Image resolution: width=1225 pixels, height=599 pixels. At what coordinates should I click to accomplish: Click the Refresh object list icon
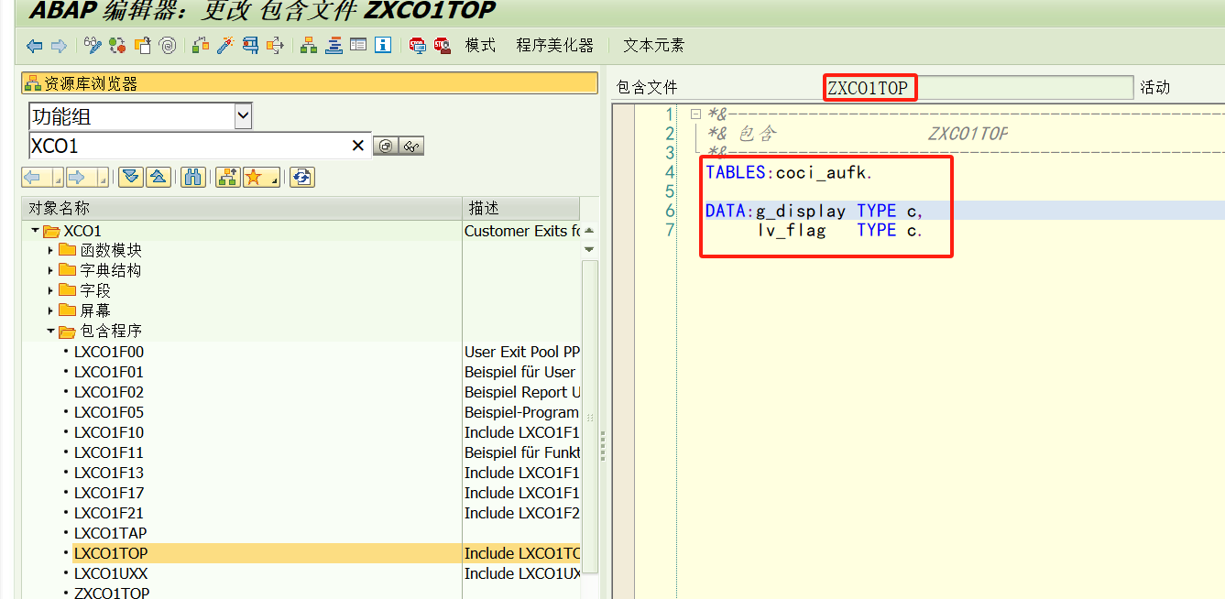(x=302, y=178)
